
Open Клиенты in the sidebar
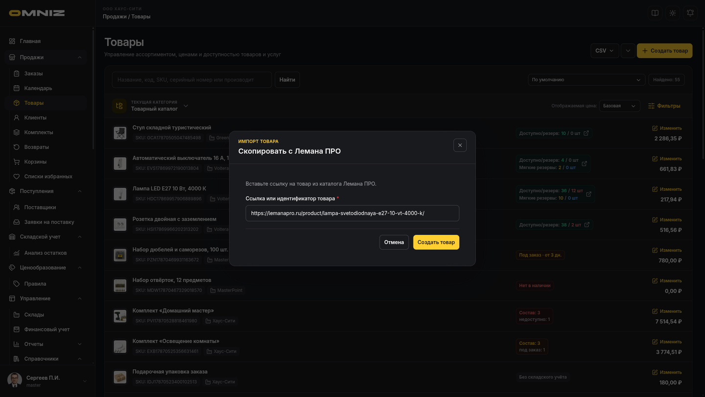coord(48,118)
